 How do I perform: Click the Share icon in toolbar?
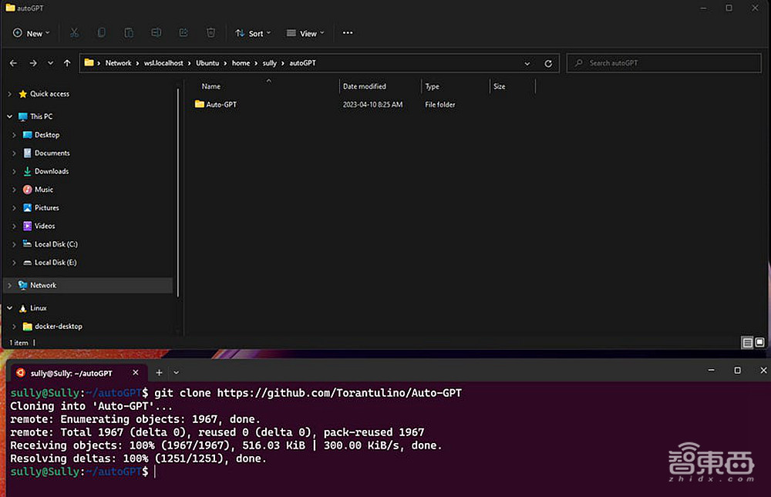point(183,33)
